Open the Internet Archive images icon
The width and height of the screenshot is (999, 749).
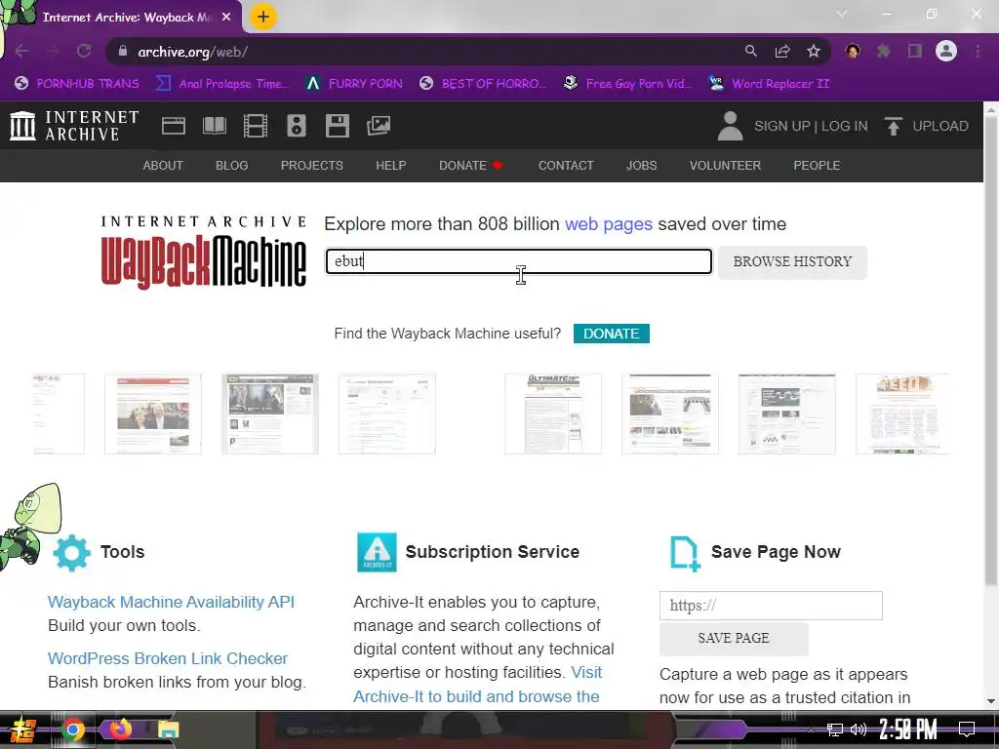pyautogui.click(x=379, y=126)
